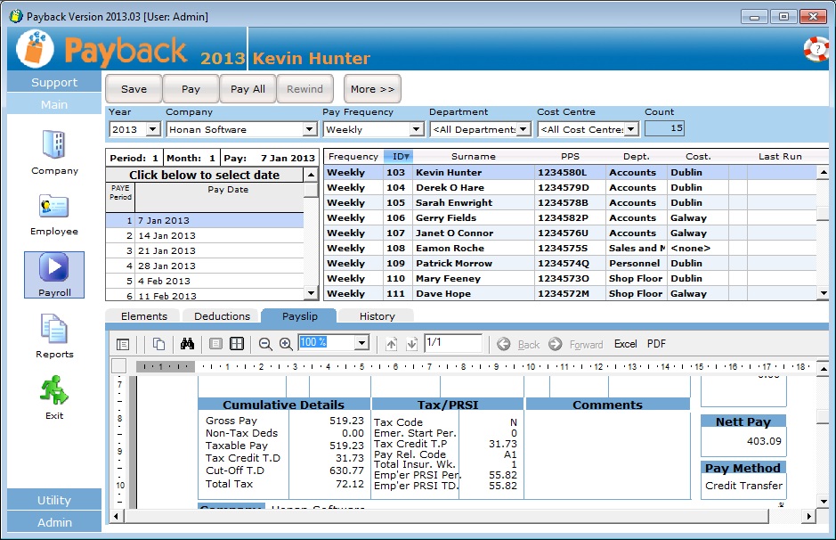Open the zoom percentage dropdown
836x540 pixels.
[361, 343]
